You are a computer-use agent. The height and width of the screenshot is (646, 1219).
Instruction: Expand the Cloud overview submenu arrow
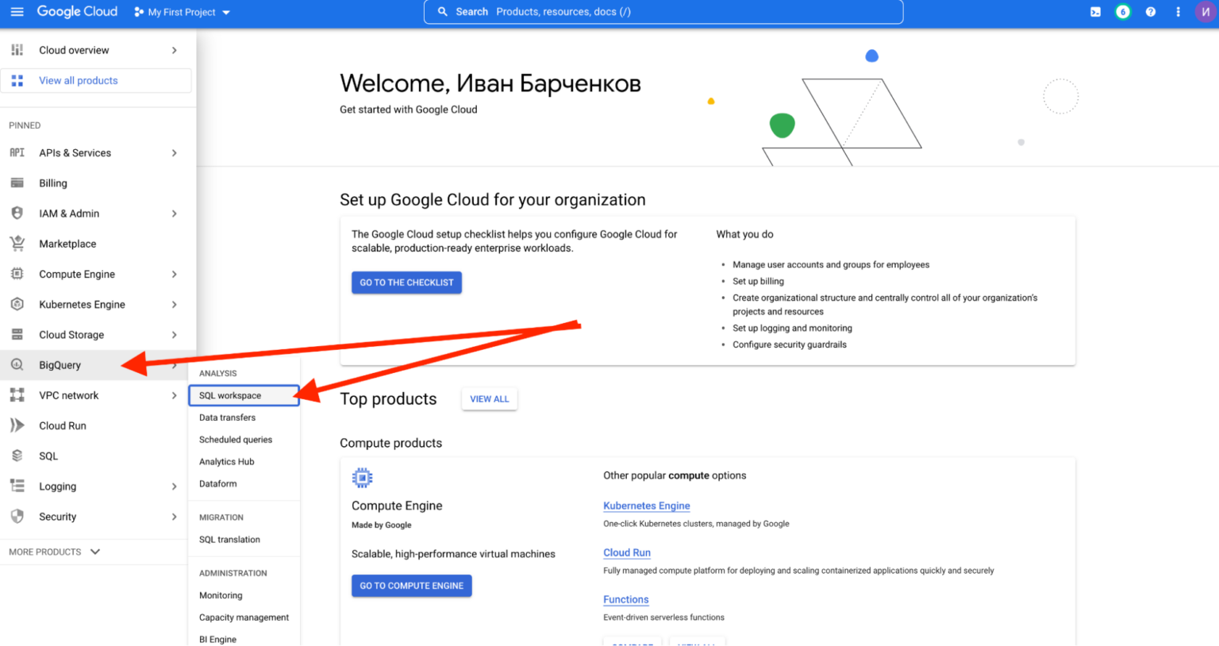175,50
